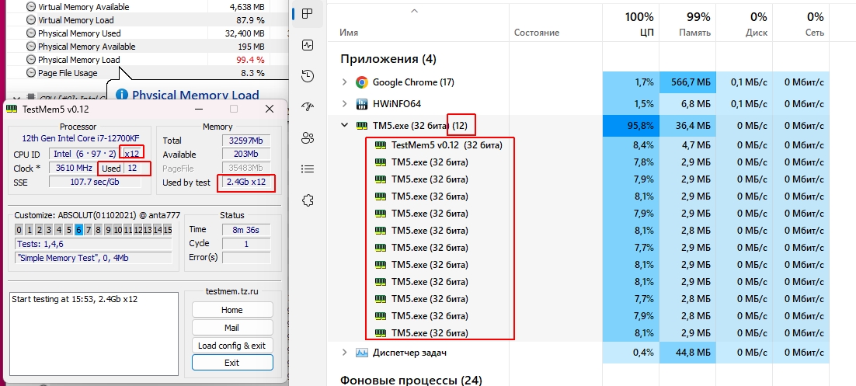Open Task Manager Performance sidebar icon

pos(308,45)
